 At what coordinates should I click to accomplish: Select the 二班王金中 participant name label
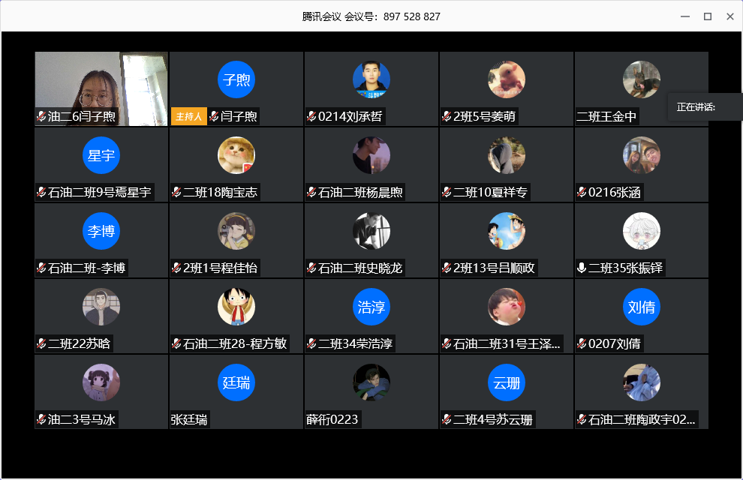(606, 116)
